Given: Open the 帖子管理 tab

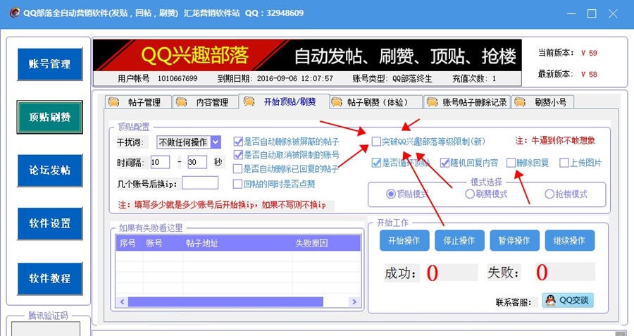Looking at the screenshot, I should pyautogui.click(x=138, y=102).
